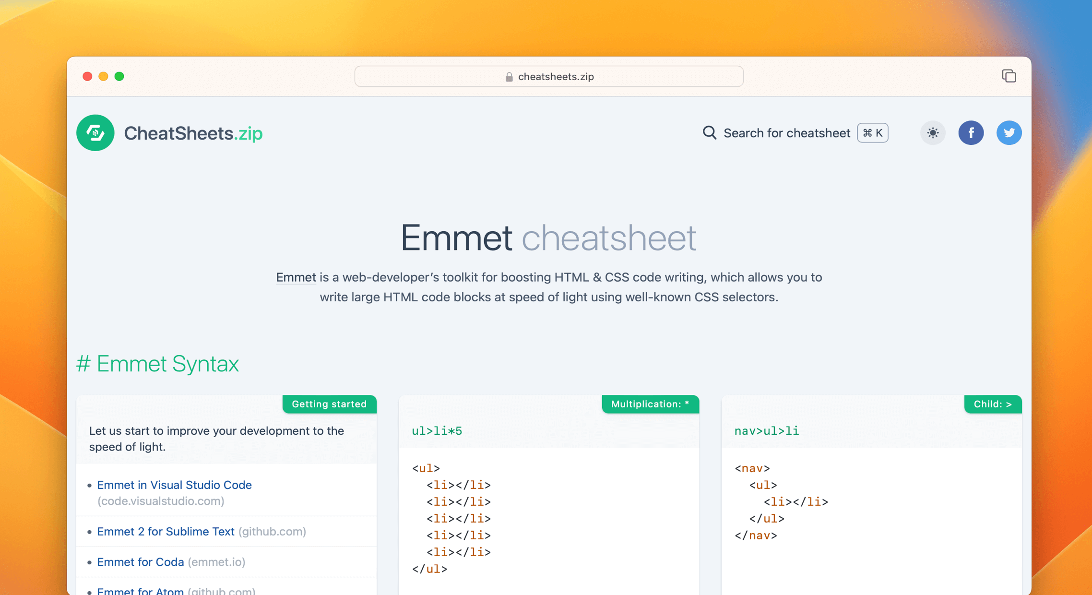Click the Emmet Syntax anchor hash symbol
Viewport: 1092px width, 595px height.
click(x=84, y=364)
